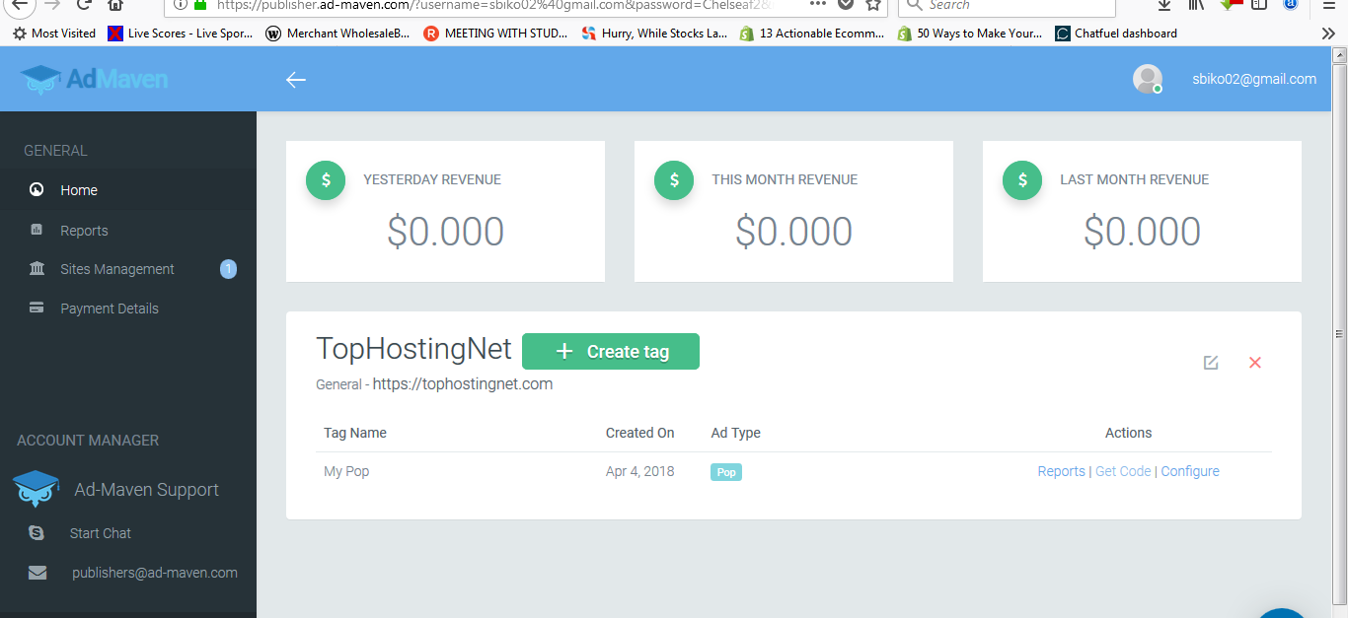Click the publishers@ad-maven.com email link
Viewport: 1348px width, 618px height.
point(154,573)
